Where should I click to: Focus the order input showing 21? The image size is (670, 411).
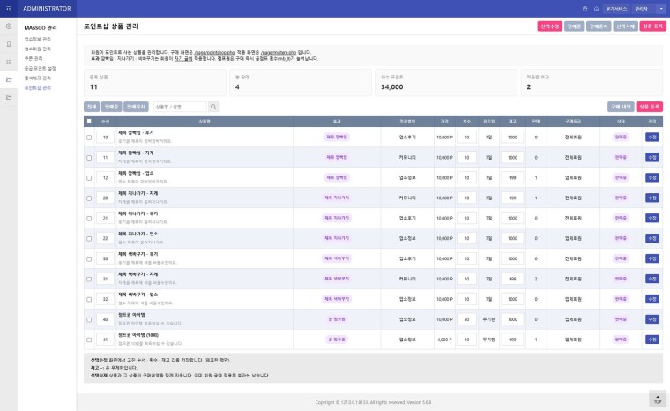click(x=105, y=218)
